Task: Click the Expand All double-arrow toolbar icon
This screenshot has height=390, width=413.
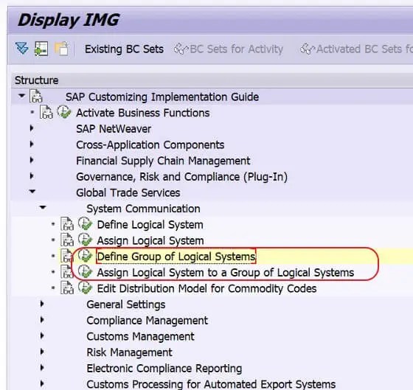Action: coord(22,49)
